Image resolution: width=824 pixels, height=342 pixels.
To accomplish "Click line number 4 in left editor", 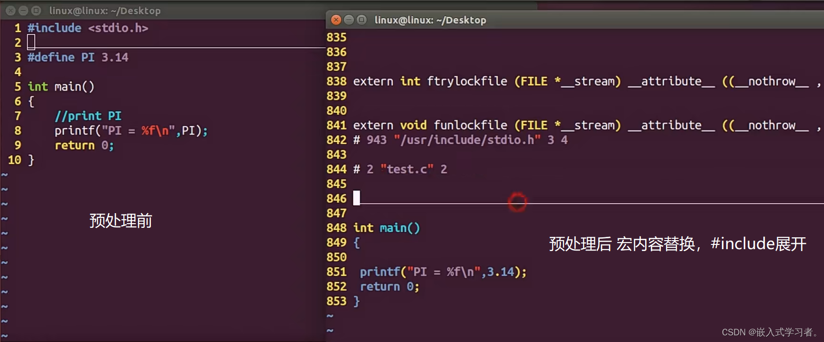I will [18, 72].
